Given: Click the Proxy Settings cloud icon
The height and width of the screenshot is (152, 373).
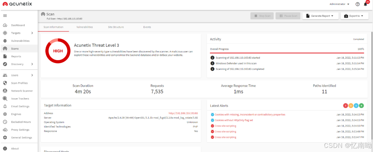Looking at the screenshot, I should (5, 130).
